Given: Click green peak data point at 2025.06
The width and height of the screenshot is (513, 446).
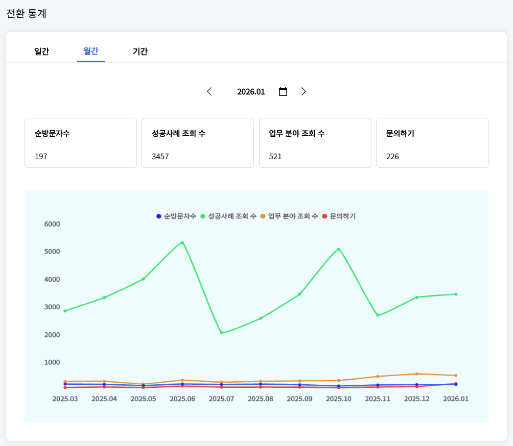Looking at the screenshot, I should (x=182, y=243).
